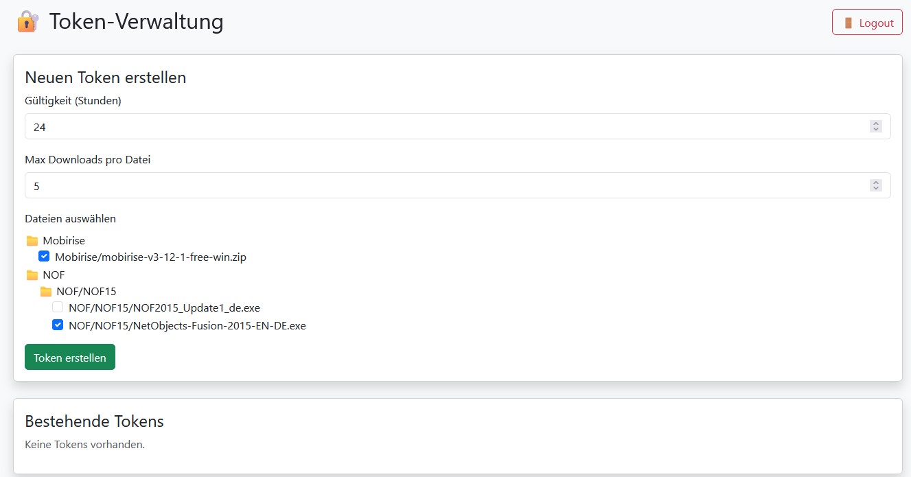Click the Mobirise folder icon

(x=32, y=241)
